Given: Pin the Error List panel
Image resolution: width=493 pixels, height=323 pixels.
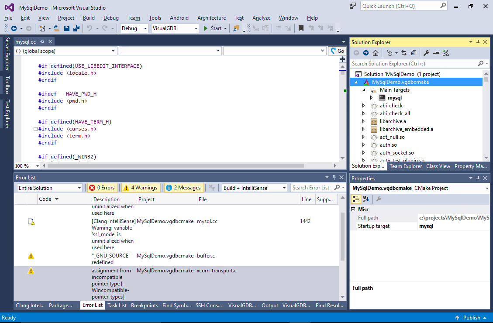Looking at the screenshot, I should pos(334,177).
